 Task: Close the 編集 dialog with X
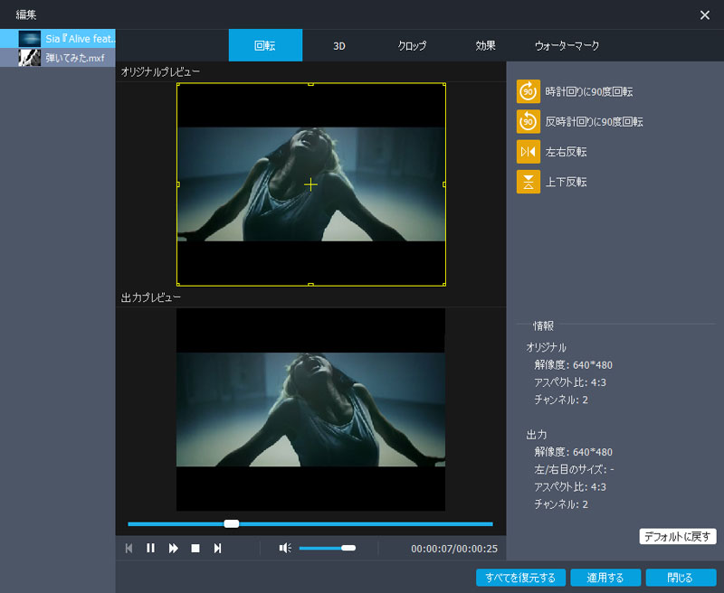[x=705, y=14]
